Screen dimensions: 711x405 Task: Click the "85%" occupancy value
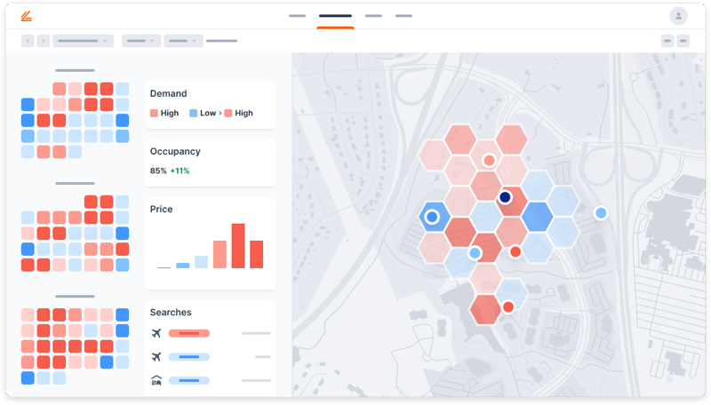[x=158, y=171]
